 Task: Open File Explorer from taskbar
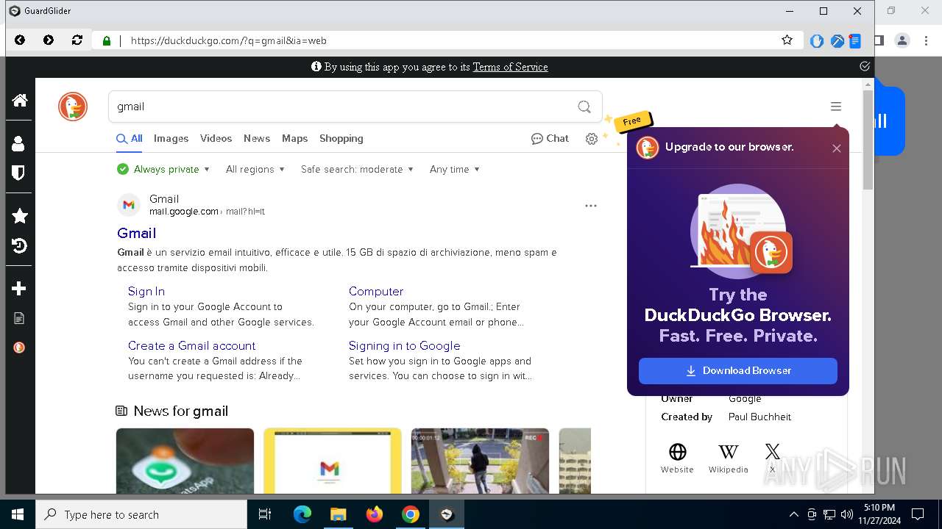pos(338,514)
